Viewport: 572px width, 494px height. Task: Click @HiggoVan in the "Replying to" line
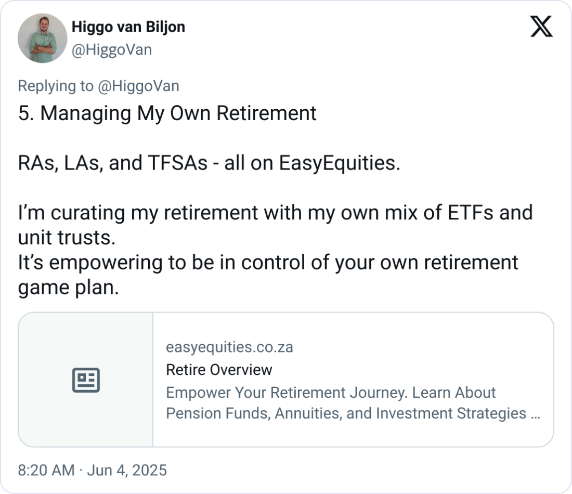click(x=138, y=86)
